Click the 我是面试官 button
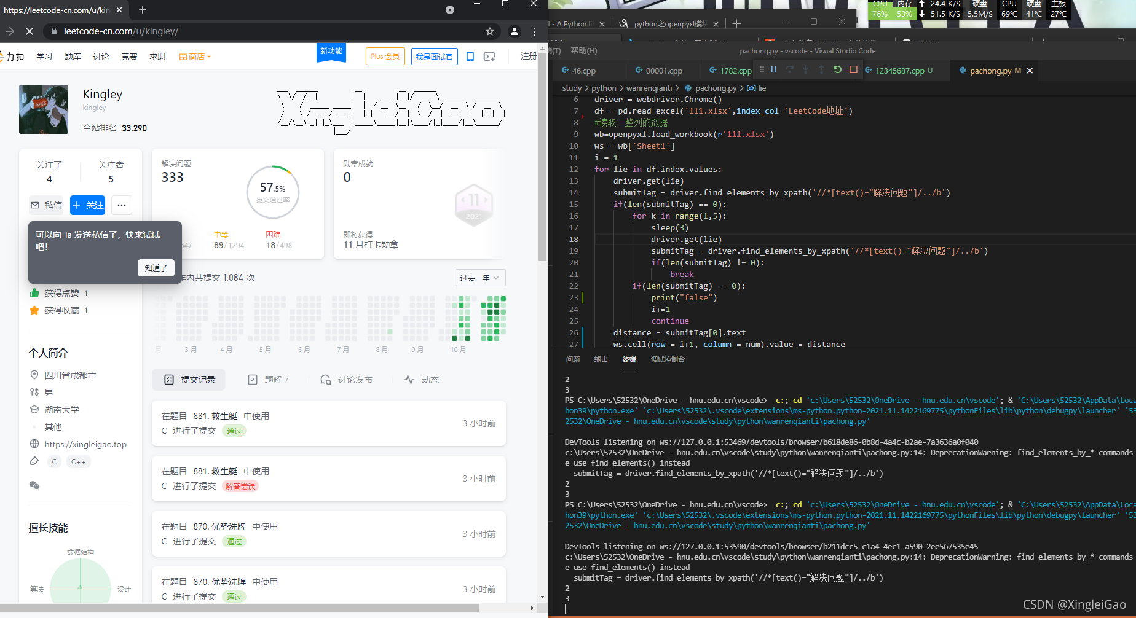1136x618 pixels. click(x=434, y=57)
